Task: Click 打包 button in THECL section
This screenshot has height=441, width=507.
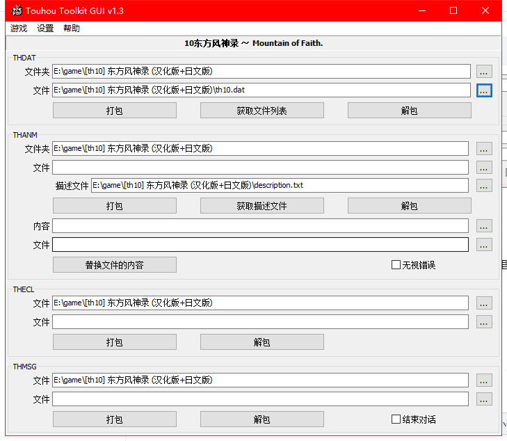Action: 115,342
